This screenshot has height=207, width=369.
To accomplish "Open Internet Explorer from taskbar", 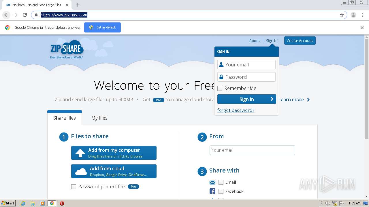I will tap(23, 203).
